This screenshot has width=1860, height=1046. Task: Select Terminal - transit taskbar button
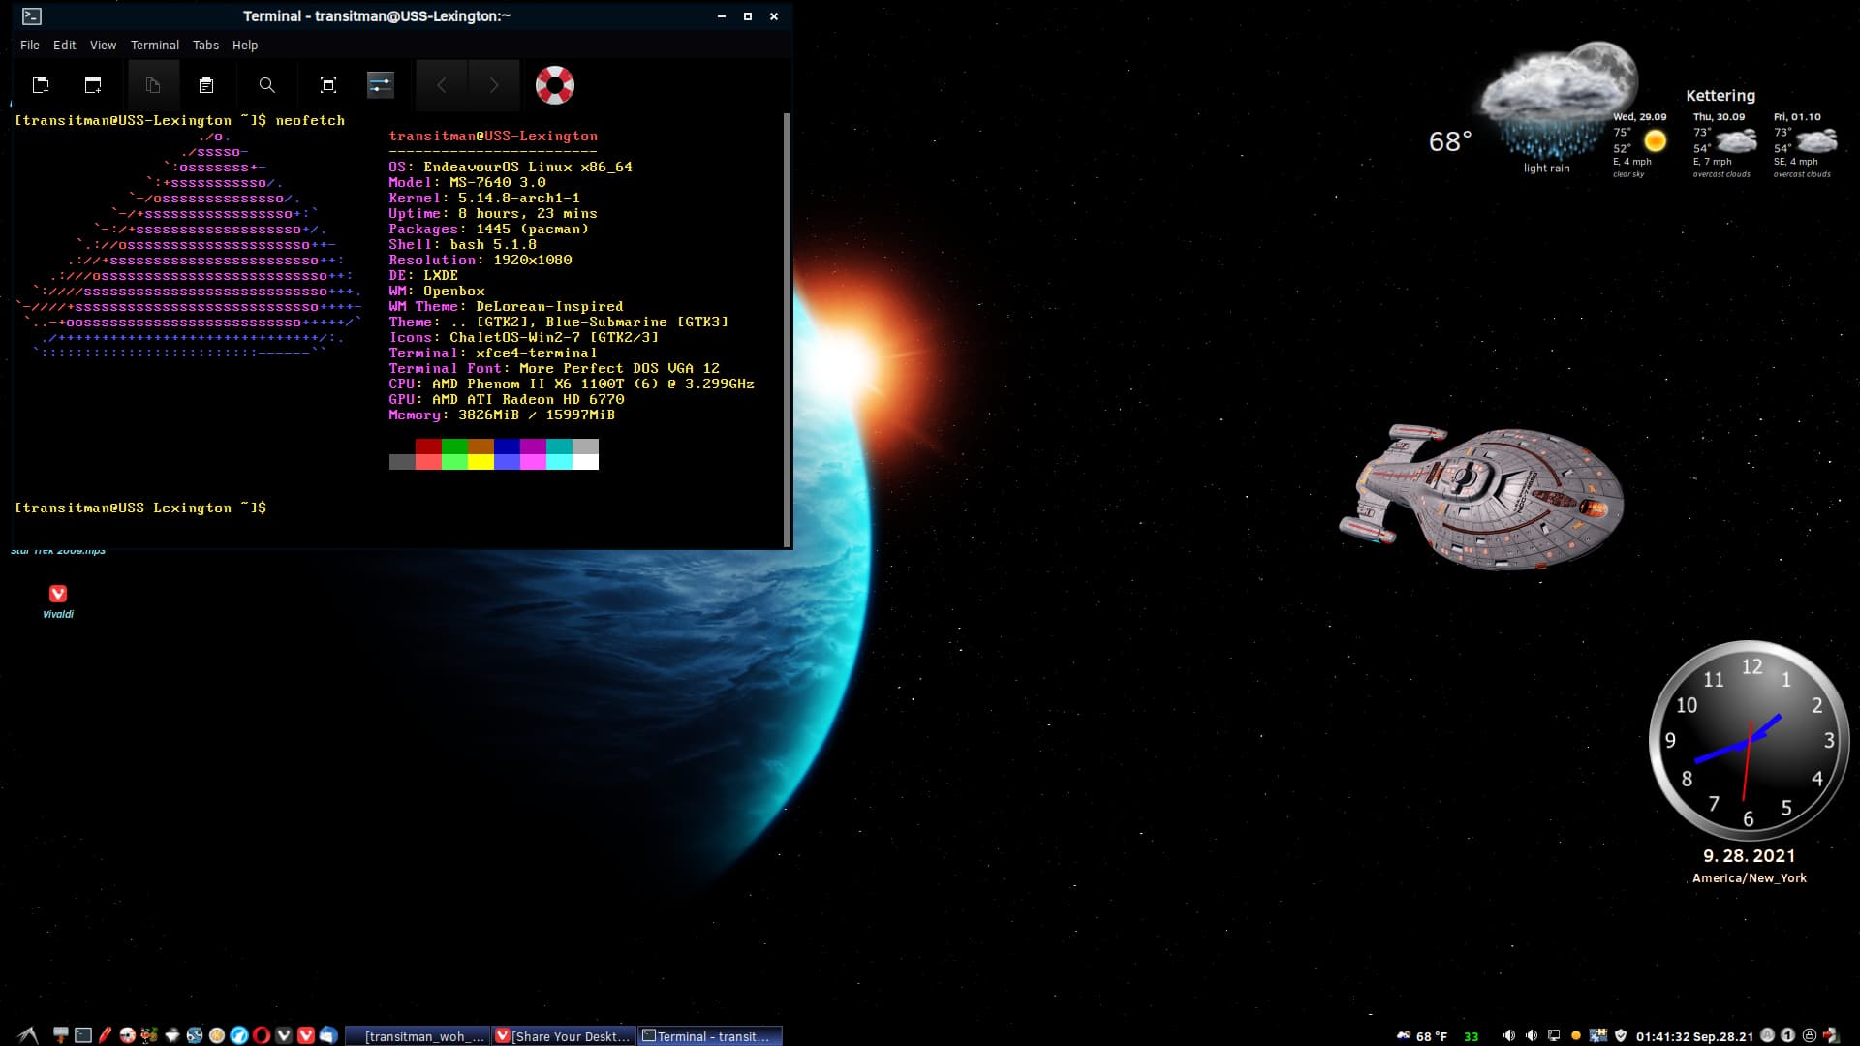(710, 1036)
